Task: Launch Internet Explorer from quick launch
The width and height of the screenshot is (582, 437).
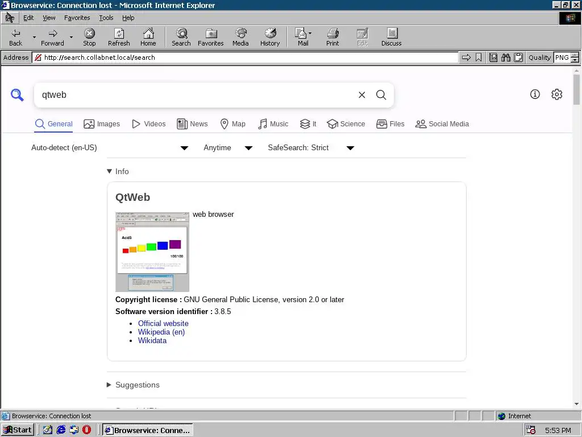Action: click(x=61, y=430)
